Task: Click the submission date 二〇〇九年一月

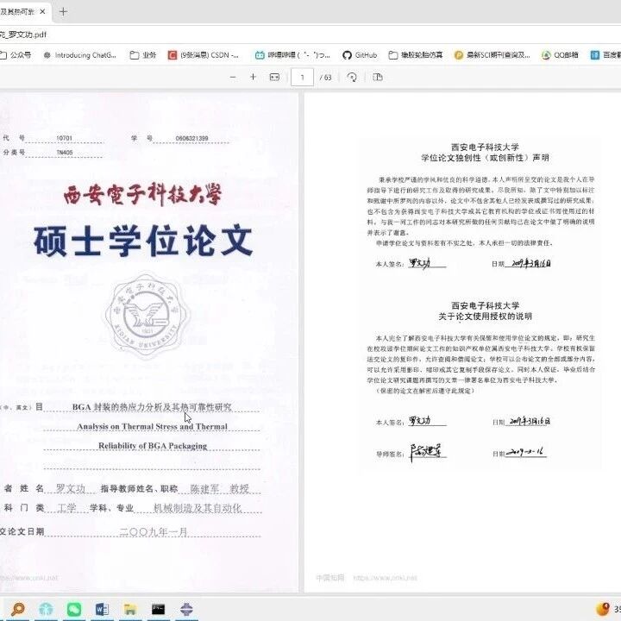Action: (154, 531)
